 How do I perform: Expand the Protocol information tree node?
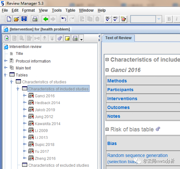[x=5, y=61]
